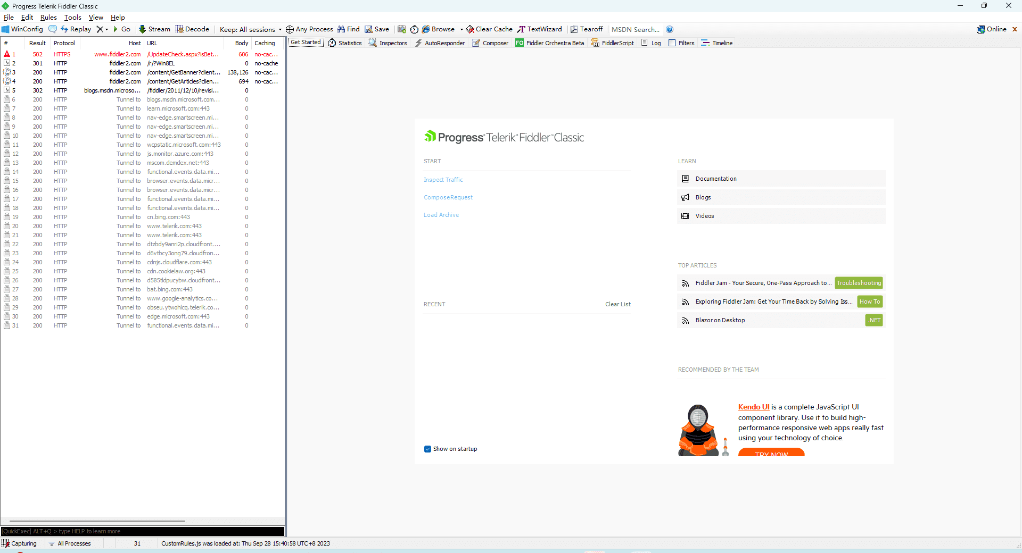Select session 1 with the 502 result
Viewport: 1022px width, 553px height.
pos(142,54)
